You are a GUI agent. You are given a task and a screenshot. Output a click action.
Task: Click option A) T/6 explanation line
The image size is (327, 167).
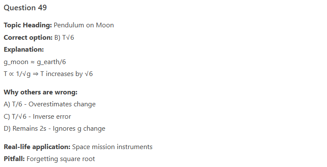tap(50, 104)
